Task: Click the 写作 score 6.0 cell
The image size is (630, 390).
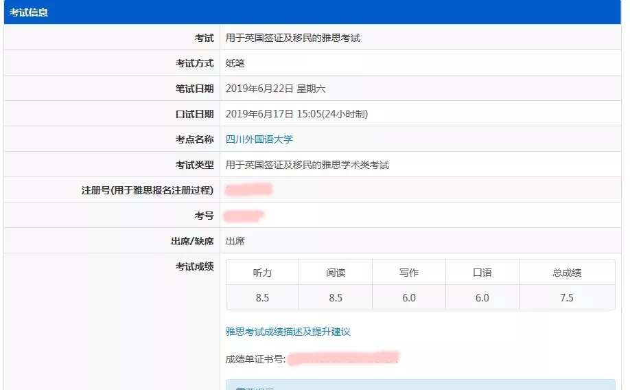Action: point(409,298)
